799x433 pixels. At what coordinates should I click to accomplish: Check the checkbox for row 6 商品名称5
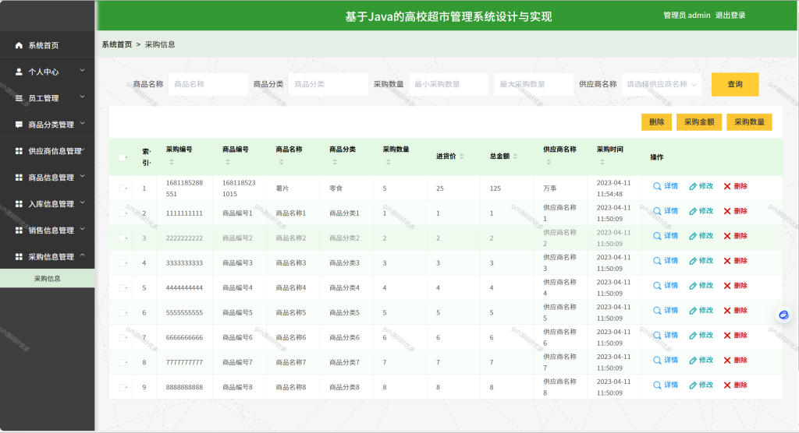[x=123, y=313]
